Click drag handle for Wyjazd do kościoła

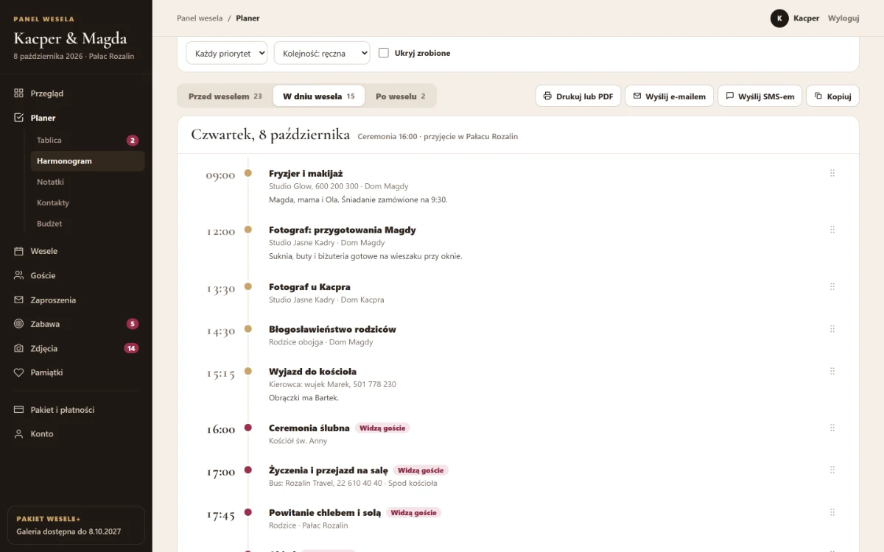(832, 371)
